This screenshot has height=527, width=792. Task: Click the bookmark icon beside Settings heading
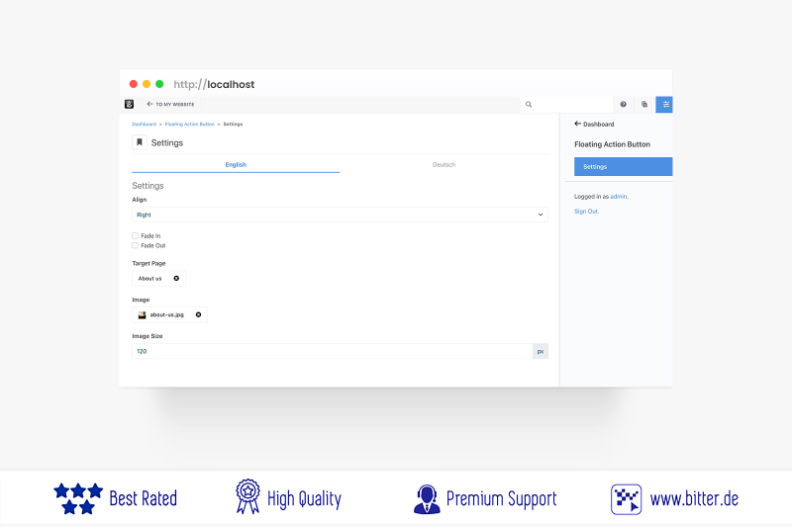point(140,142)
